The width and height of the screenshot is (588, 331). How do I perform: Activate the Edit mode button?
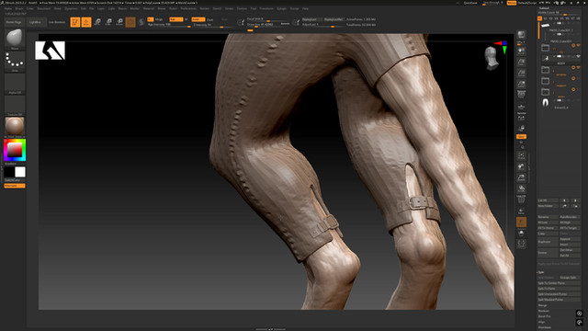75,22
